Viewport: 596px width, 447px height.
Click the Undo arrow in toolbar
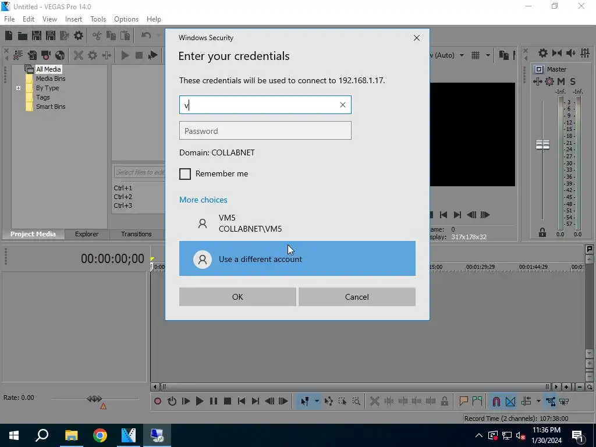coord(146,36)
